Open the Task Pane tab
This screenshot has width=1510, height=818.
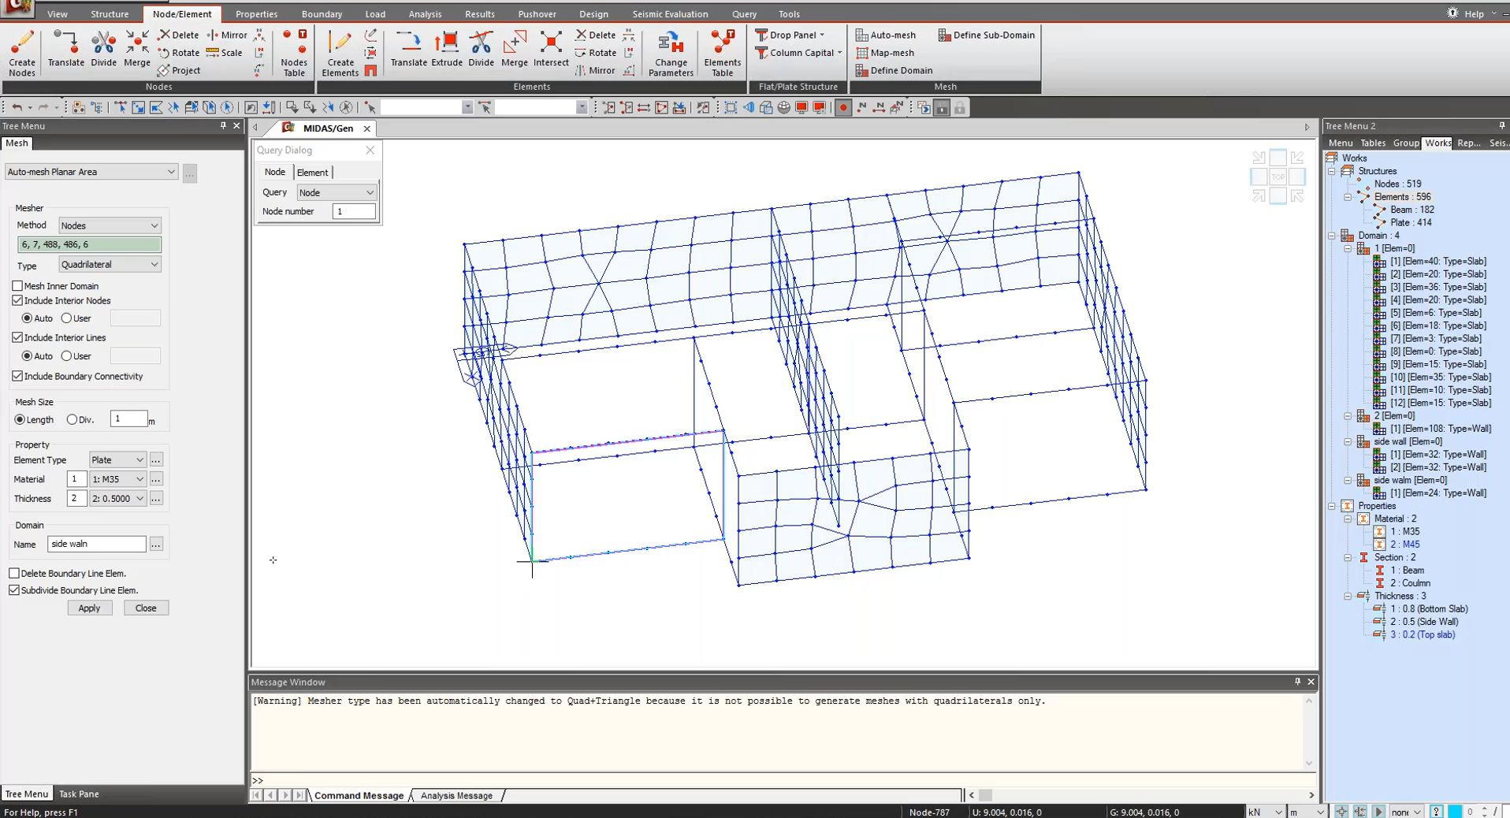(79, 794)
